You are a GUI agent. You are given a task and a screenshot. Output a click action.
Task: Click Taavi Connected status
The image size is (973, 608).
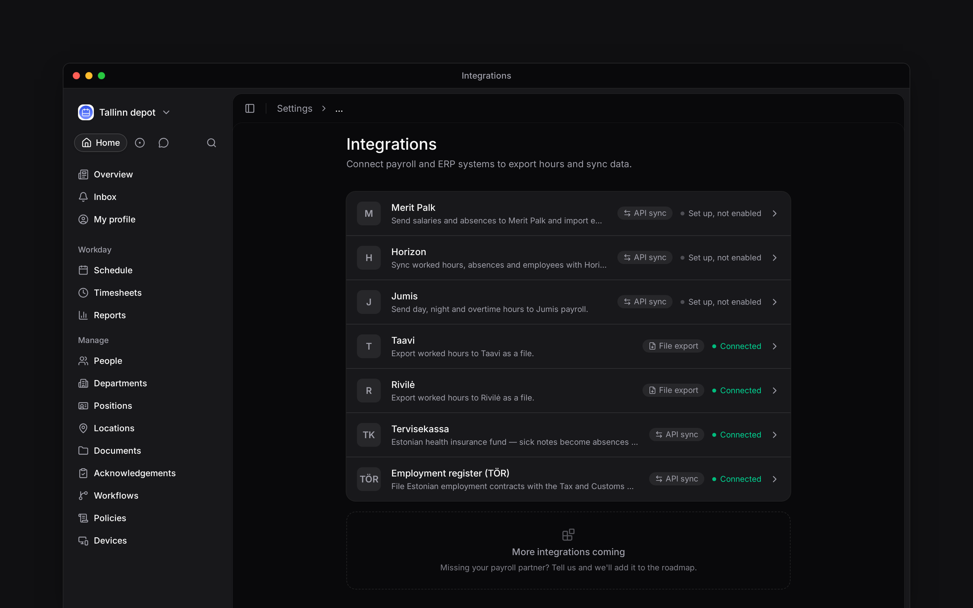point(737,346)
